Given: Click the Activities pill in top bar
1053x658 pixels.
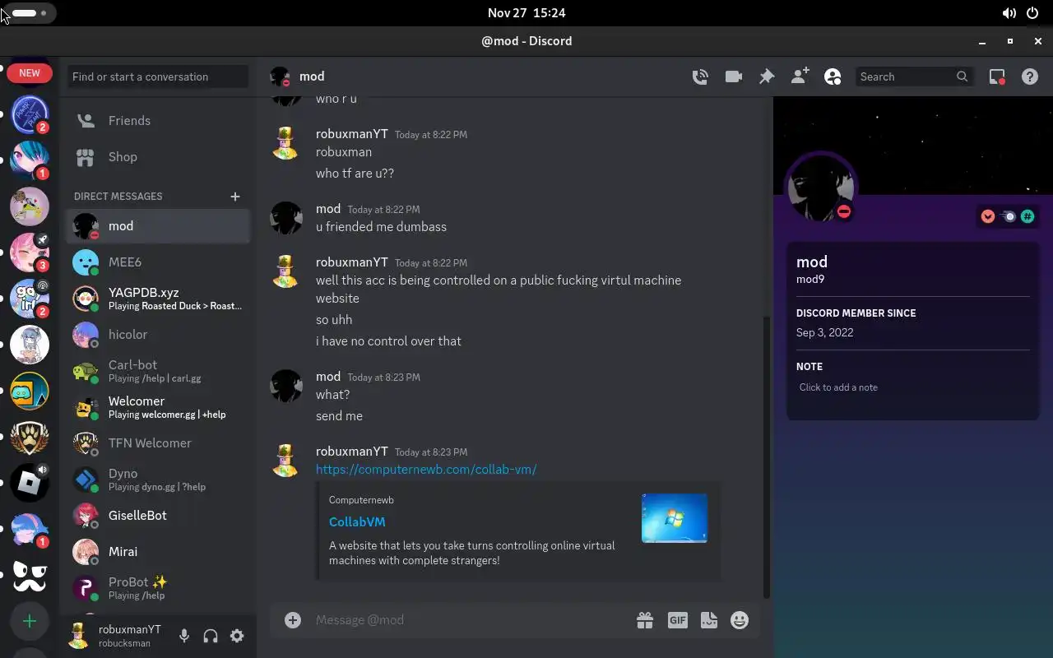Looking at the screenshot, I should [x=30, y=13].
